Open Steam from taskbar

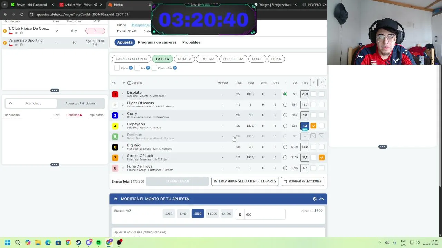(x=78, y=242)
